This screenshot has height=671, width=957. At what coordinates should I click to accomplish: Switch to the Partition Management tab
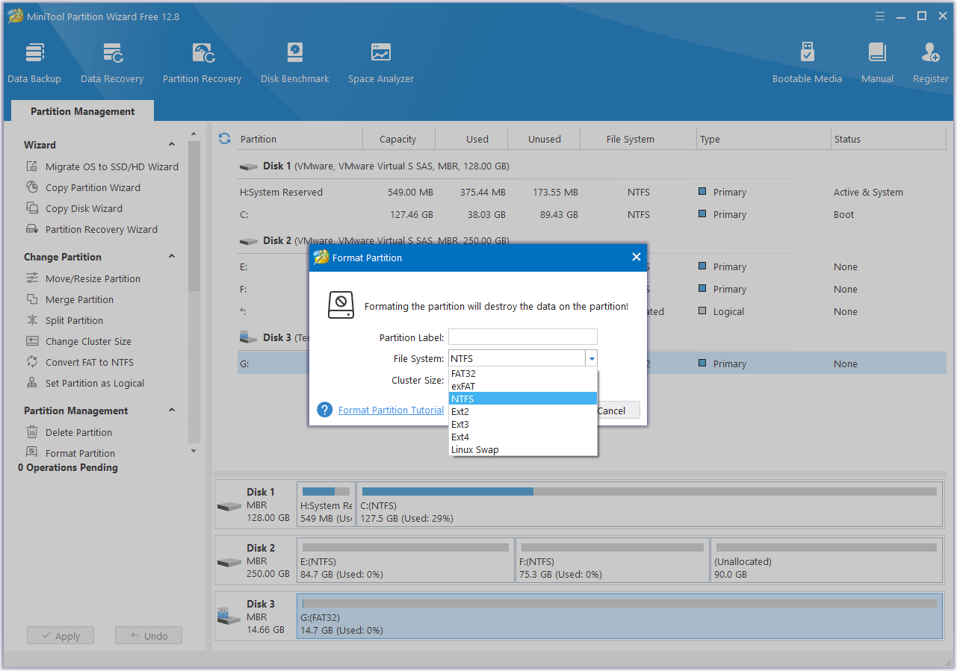pos(82,111)
